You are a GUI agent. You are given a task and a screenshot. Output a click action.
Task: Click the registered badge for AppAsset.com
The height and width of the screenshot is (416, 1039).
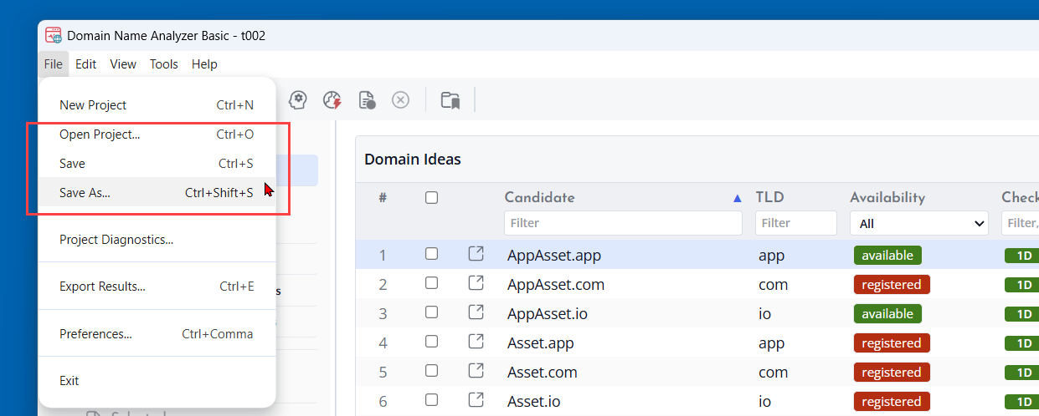(892, 284)
